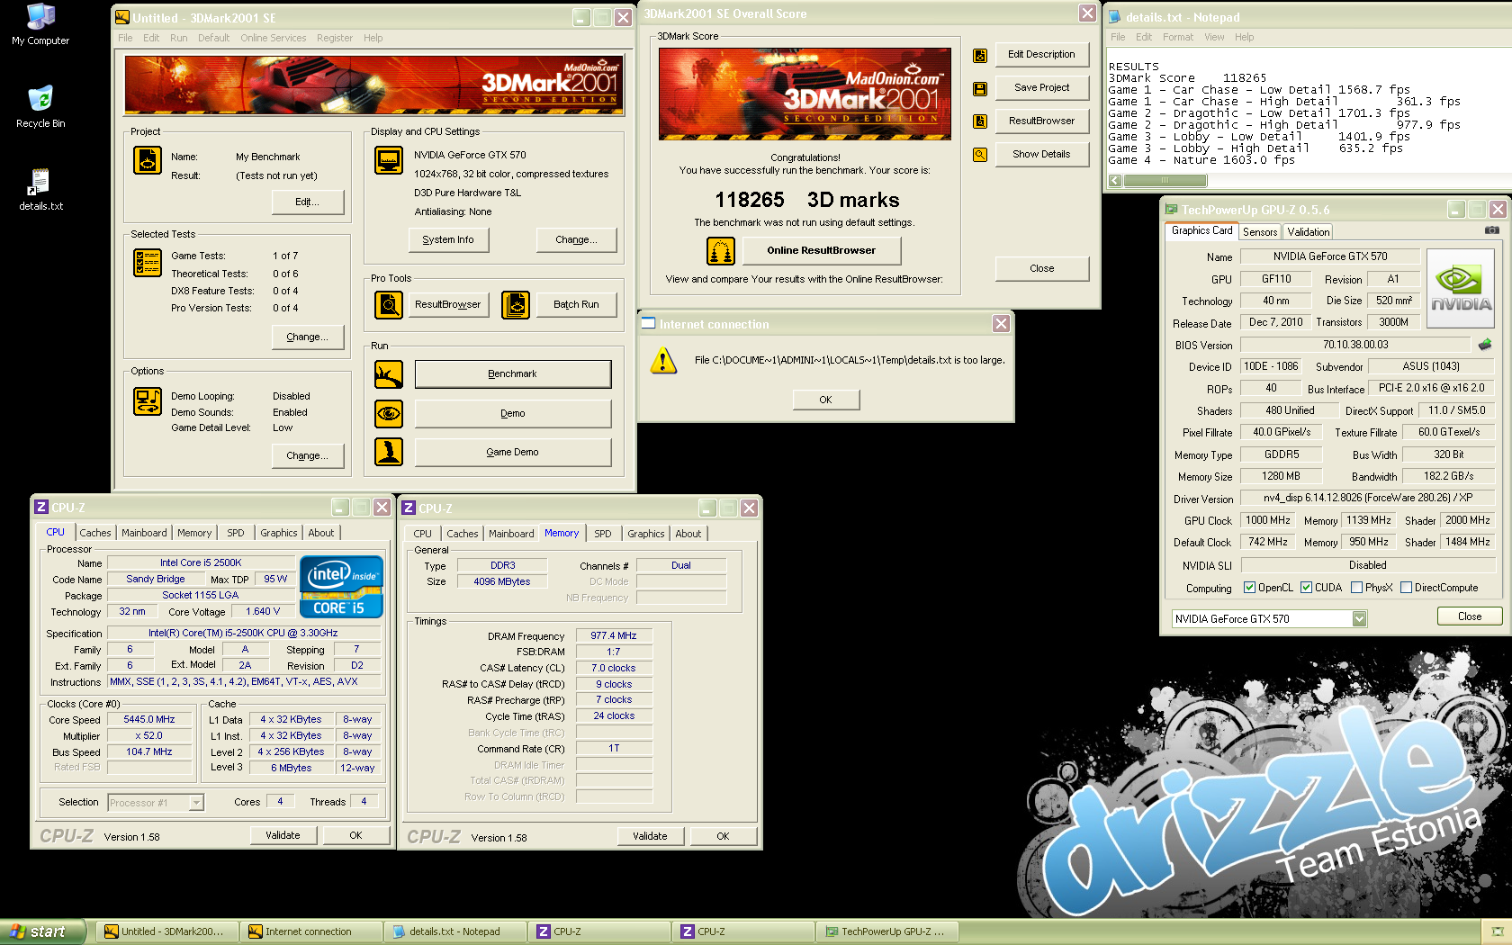Click the Demo eye icon
The height and width of the screenshot is (945, 1512).
[x=389, y=414]
